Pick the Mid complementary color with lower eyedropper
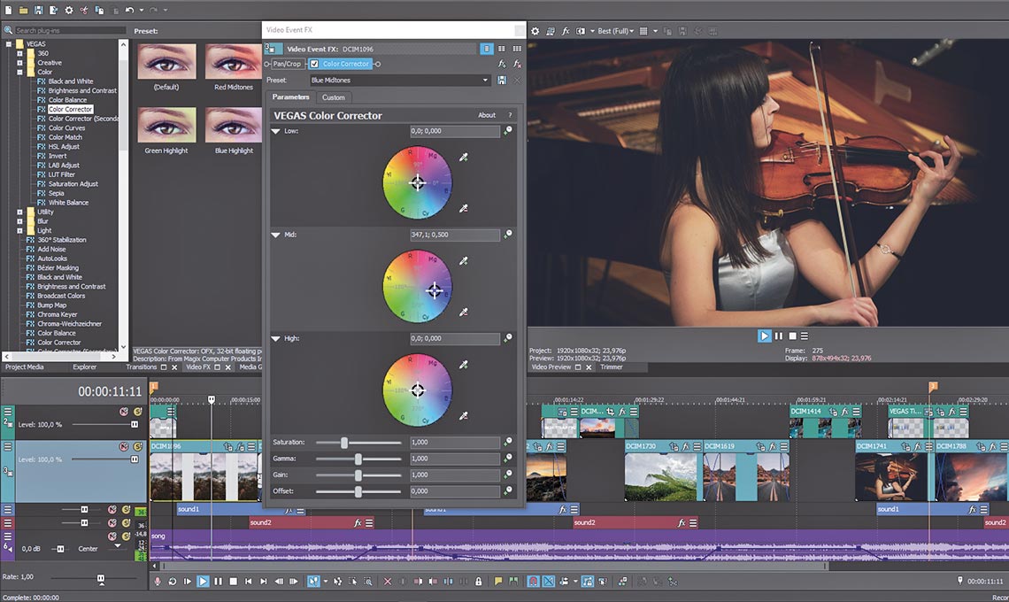The width and height of the screenshot is (1009, 602). 463,313
